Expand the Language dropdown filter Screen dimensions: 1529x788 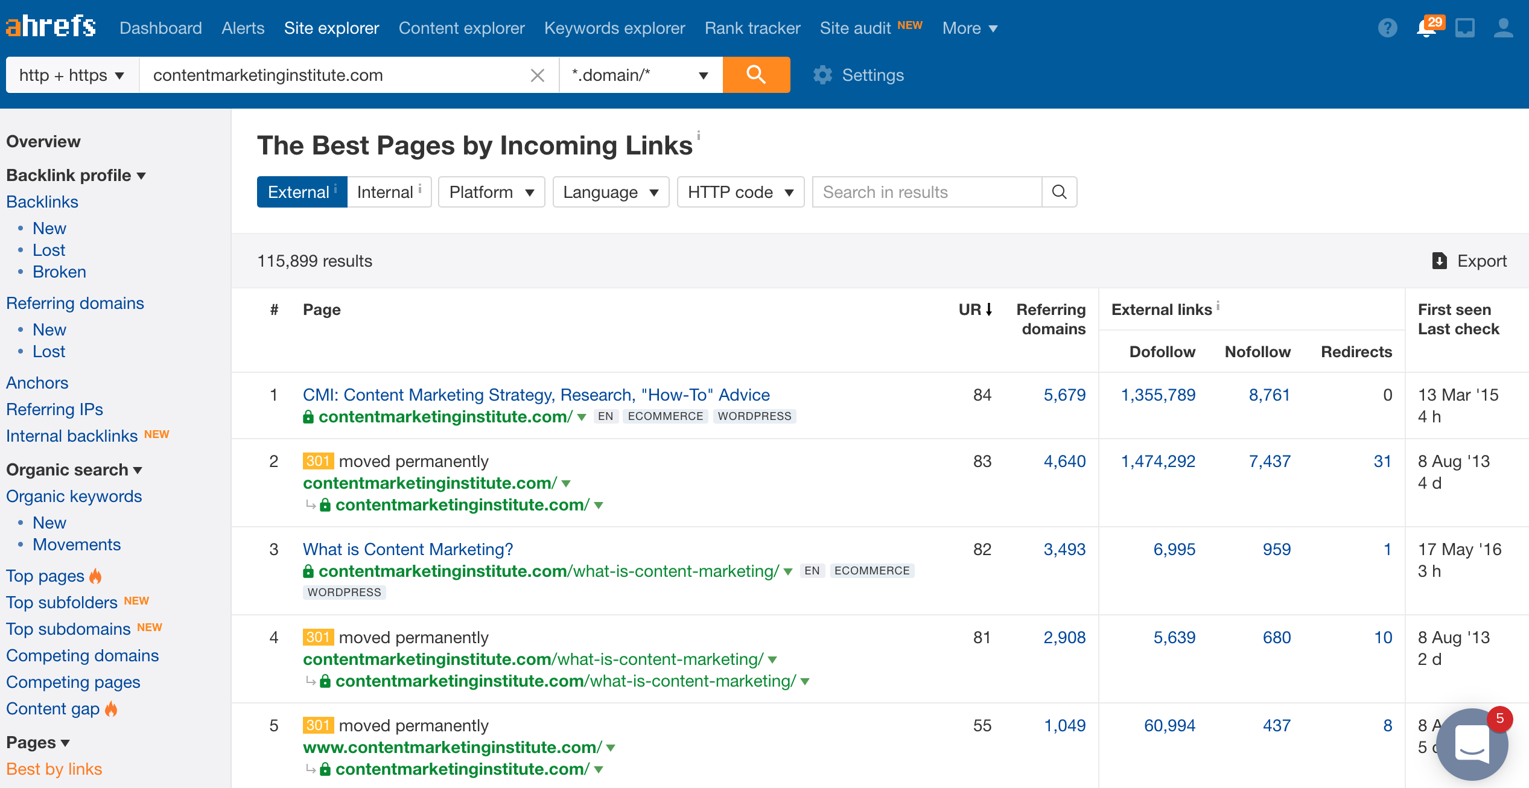(611, 193)
